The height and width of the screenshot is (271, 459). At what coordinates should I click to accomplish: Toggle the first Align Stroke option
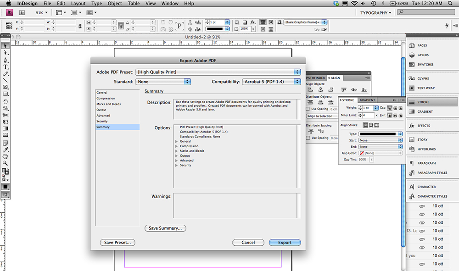pos(365,125)
